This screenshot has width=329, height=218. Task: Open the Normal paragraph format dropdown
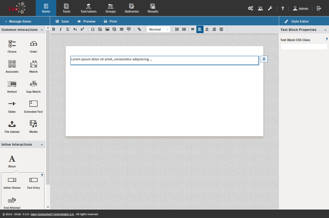pos(158,30)
